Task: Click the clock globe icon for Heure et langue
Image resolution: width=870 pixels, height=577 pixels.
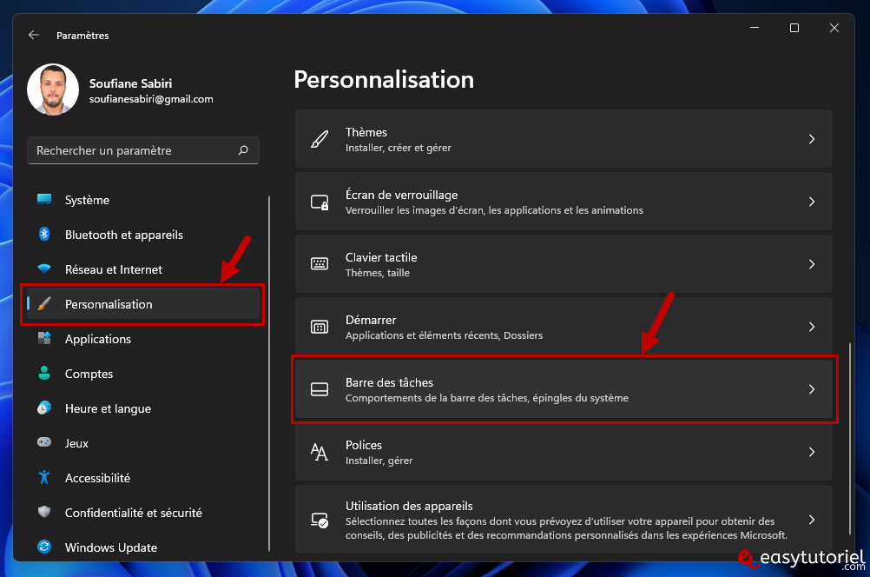Action: tap(44, 408)
